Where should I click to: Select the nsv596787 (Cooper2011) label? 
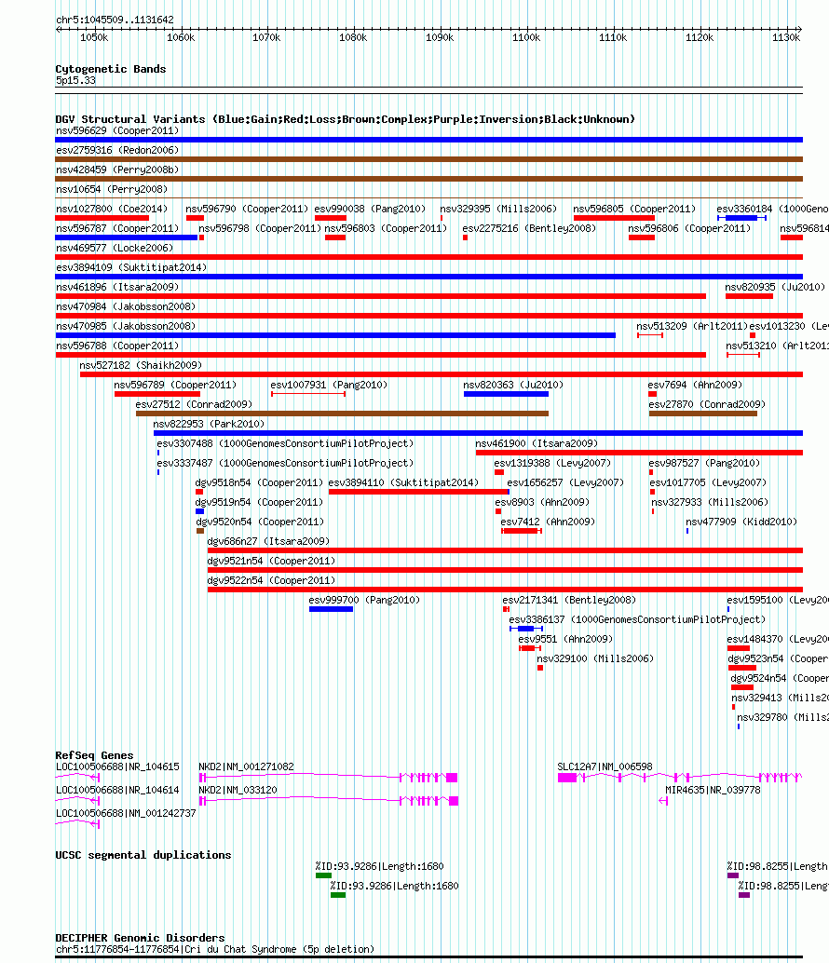(x=117, y=228)
